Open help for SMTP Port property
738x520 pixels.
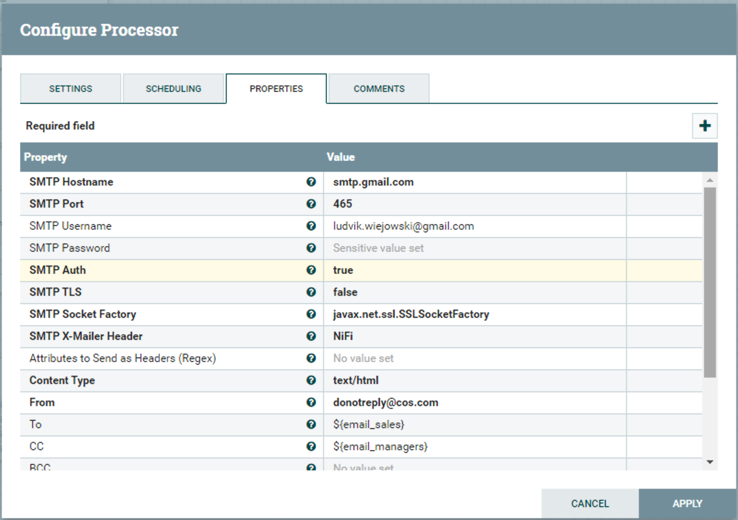(x=312, y=204)
